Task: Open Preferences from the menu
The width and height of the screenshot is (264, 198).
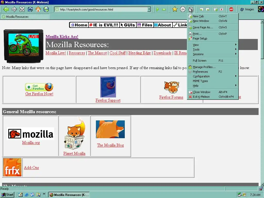Action: [x=213, y=72]
